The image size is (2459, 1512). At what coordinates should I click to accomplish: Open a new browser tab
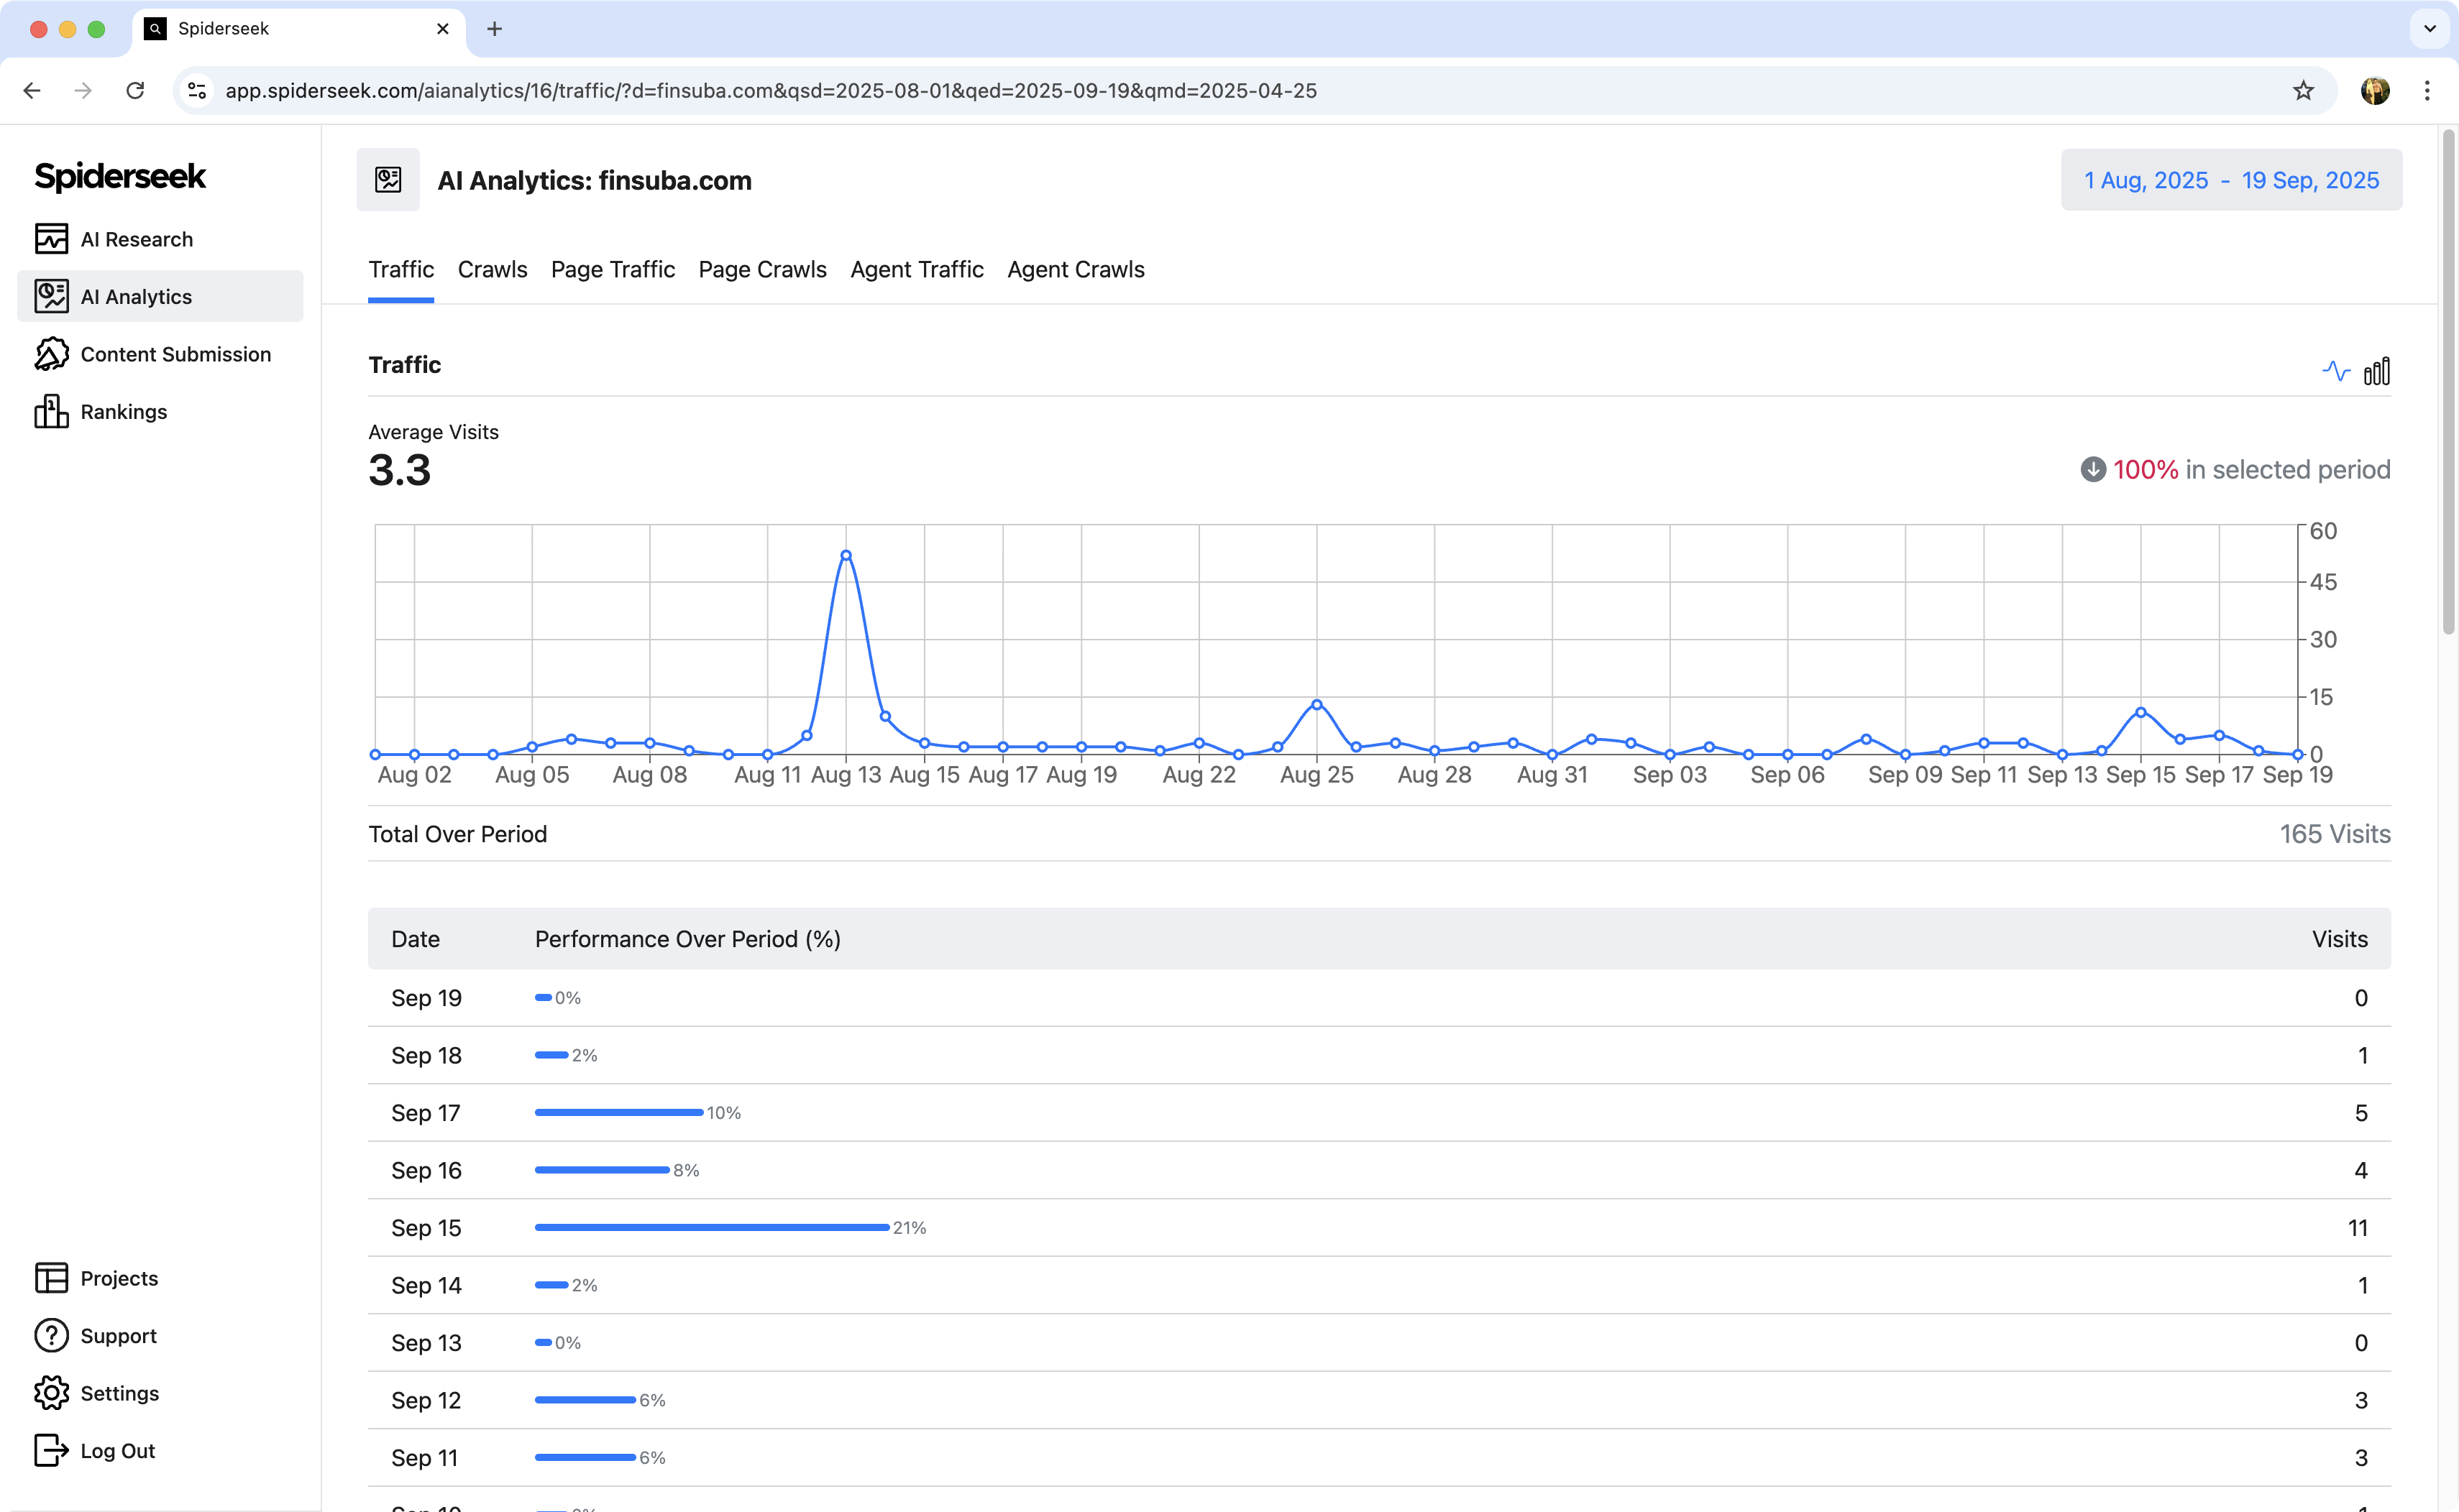494,29
